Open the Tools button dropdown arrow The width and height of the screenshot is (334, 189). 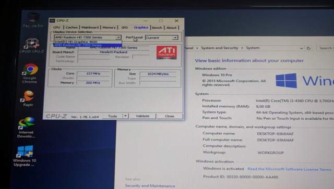click(x=125, y=116)
